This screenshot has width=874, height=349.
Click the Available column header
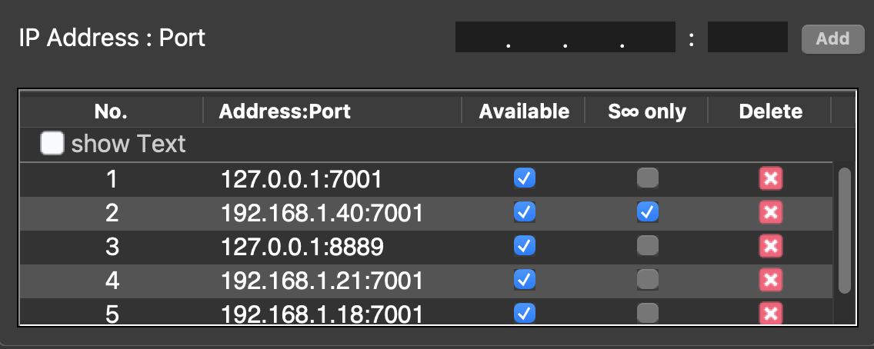(x=524, y=111)
